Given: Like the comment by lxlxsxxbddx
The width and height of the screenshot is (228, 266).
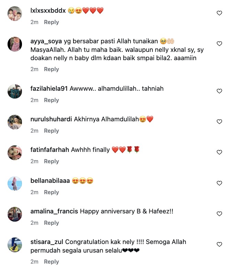Looking at the screenshot, I should [219, 13].
